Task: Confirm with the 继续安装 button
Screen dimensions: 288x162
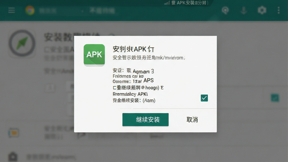Action: click(x=145, y=120)
